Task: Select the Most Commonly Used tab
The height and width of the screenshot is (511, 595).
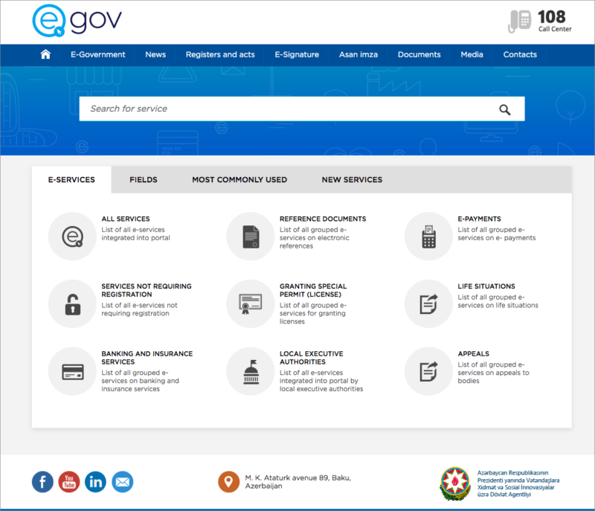Action: tap(239, 180)
